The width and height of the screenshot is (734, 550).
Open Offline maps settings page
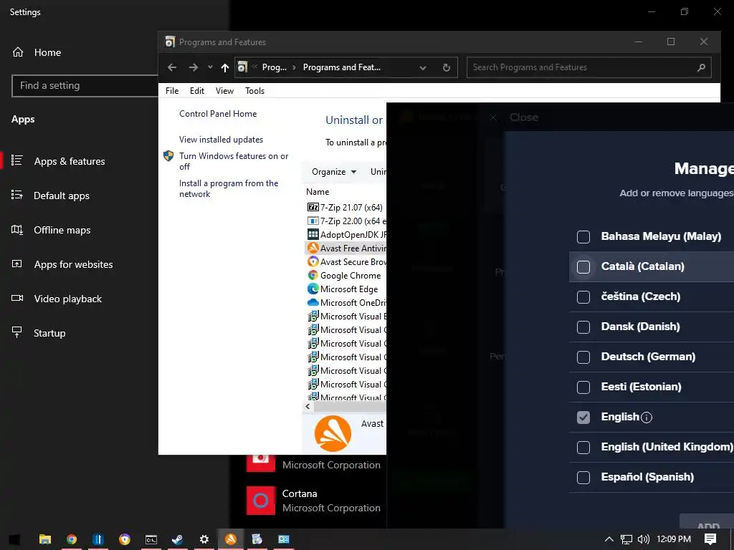click(62, 230)
